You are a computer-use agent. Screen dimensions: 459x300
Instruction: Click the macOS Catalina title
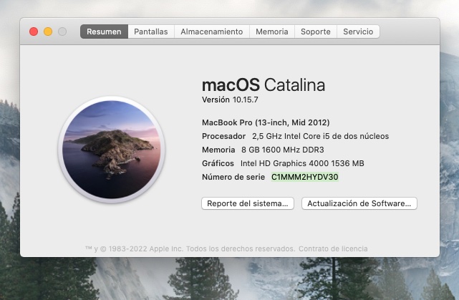coord(263,84)
